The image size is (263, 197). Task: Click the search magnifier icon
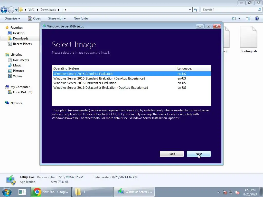[259, 10]
